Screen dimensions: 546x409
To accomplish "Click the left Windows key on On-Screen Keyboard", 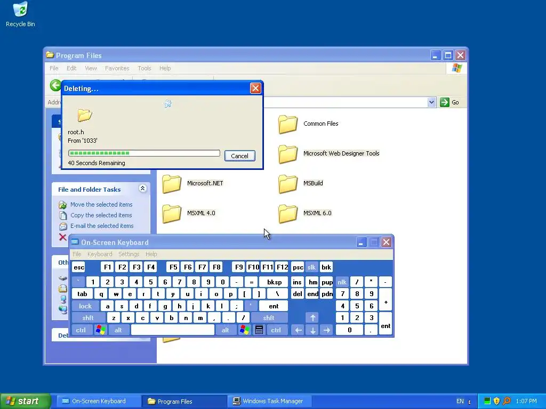I will click(x=101, y=330).
